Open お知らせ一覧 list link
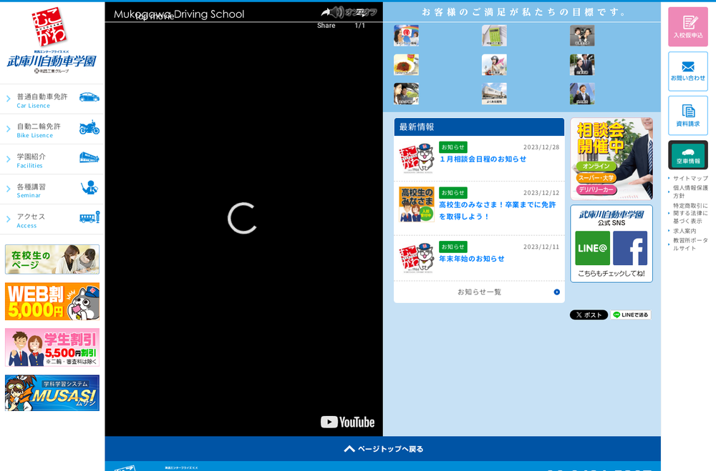Viewport: 716px width, 471px height. coord(480,292)
